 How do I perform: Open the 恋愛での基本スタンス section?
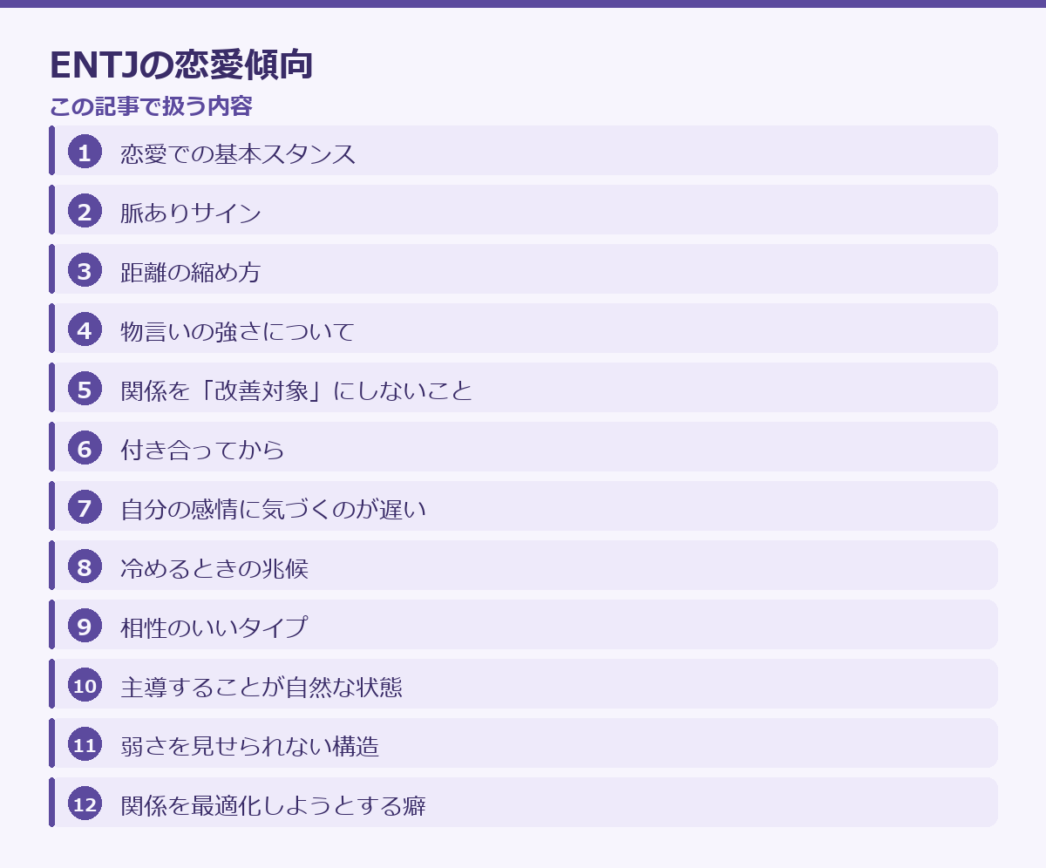pos(523,151)
